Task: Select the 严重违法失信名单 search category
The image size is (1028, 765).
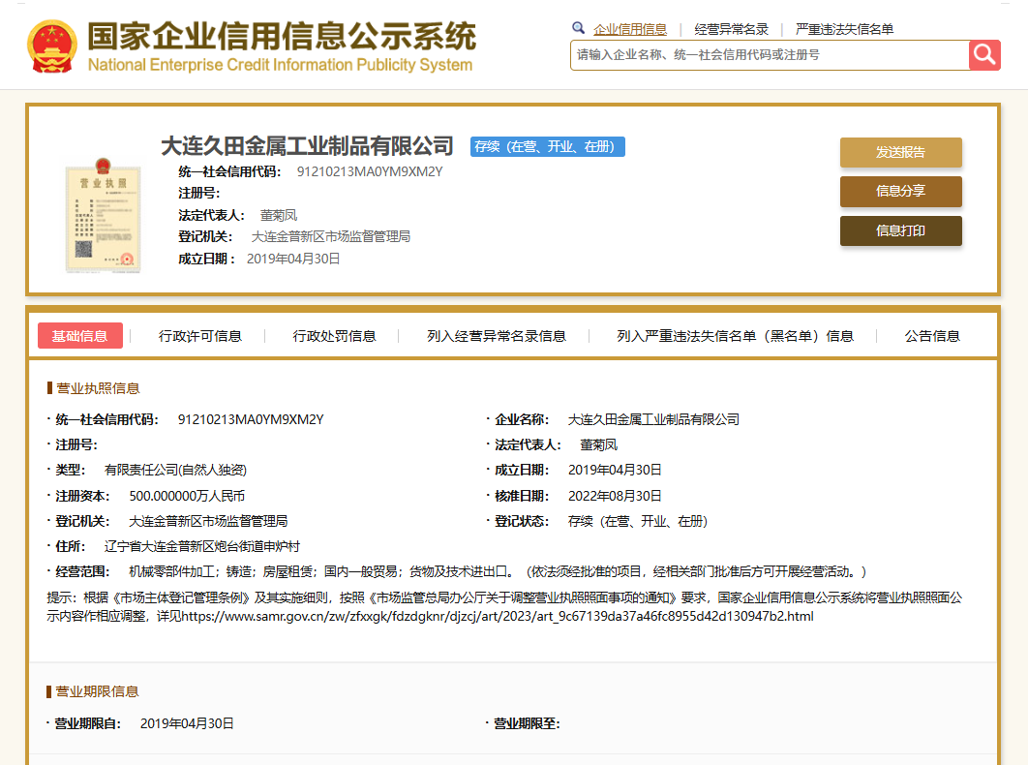Action: point(844,29)
